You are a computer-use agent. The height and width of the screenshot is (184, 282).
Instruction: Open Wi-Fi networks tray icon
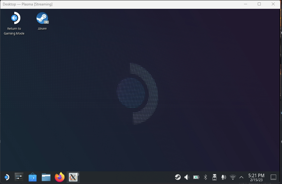233,177
